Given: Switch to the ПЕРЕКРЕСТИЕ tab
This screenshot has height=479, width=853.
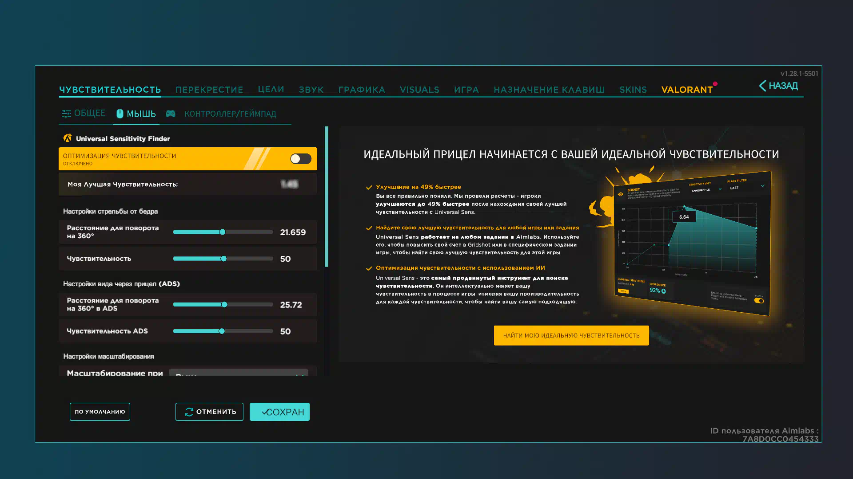Looking at the screenshot, I should tap(209, 90).
